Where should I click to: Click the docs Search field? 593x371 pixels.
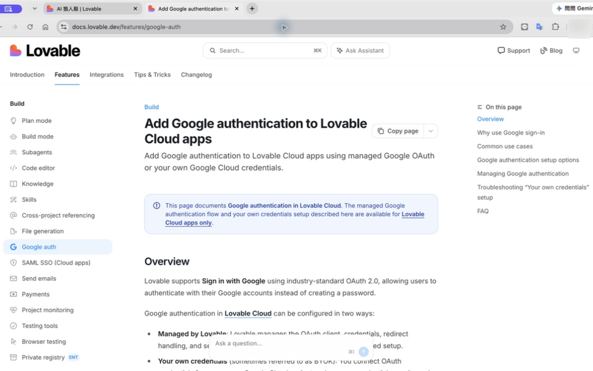click(265, 50)
